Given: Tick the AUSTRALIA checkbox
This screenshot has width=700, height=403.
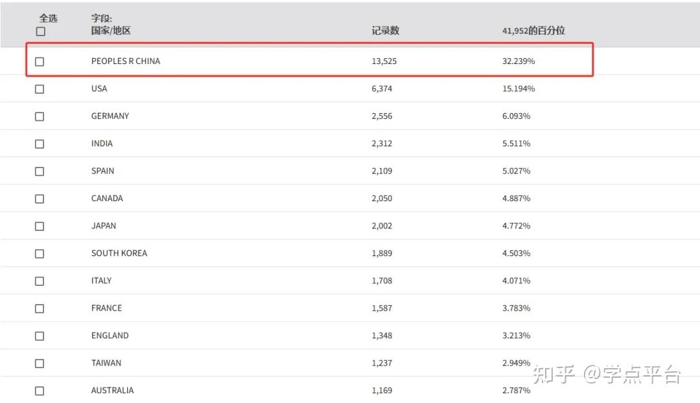Looking at the screenshot, I should point(40,391).
